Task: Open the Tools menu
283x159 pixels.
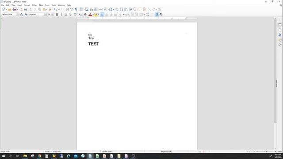Action: 54,5
